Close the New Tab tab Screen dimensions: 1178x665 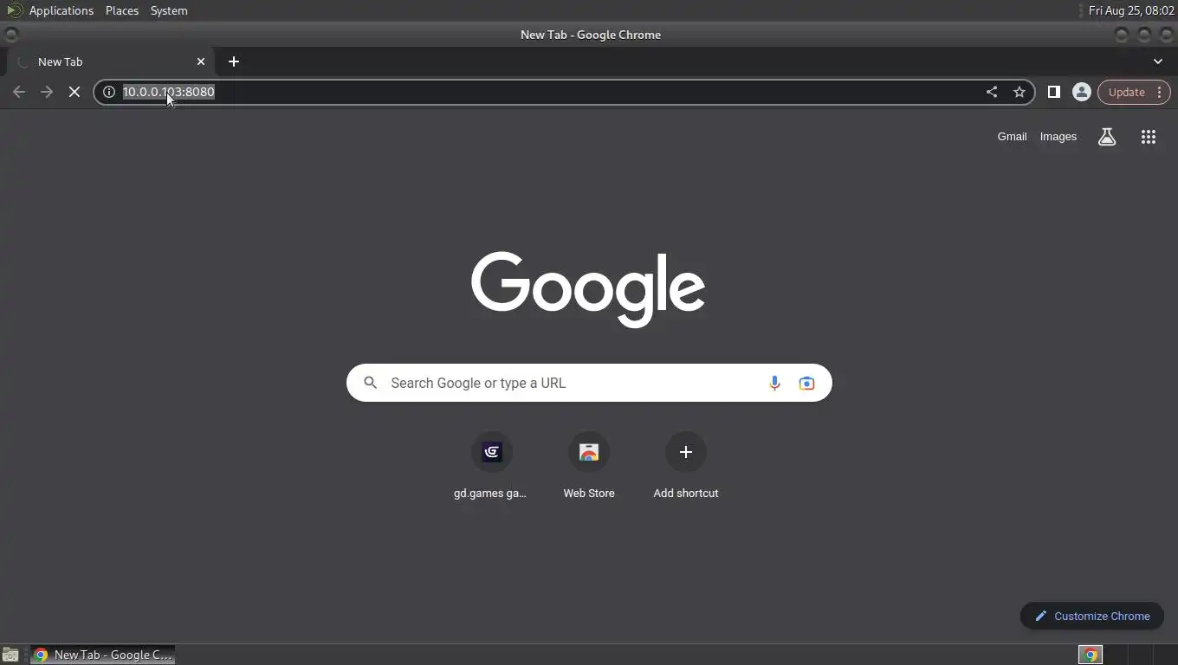click(x=201, y=61)
